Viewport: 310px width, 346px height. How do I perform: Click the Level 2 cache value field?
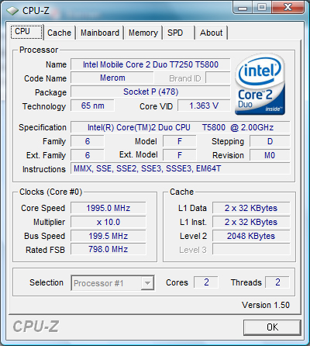(251, 236)
